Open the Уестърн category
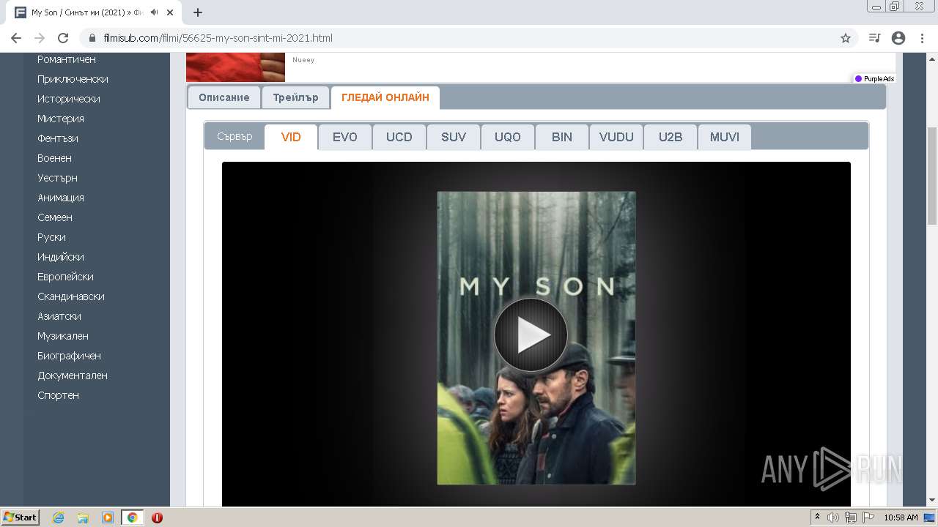This screenshot has height=527, width=938. (57, 178)
